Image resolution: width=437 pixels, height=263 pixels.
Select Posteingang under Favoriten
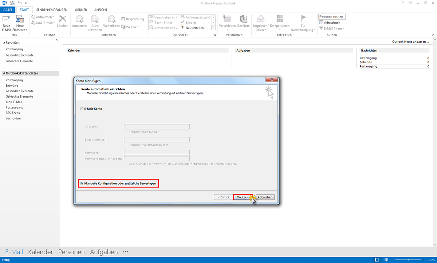tap(14, 49)
